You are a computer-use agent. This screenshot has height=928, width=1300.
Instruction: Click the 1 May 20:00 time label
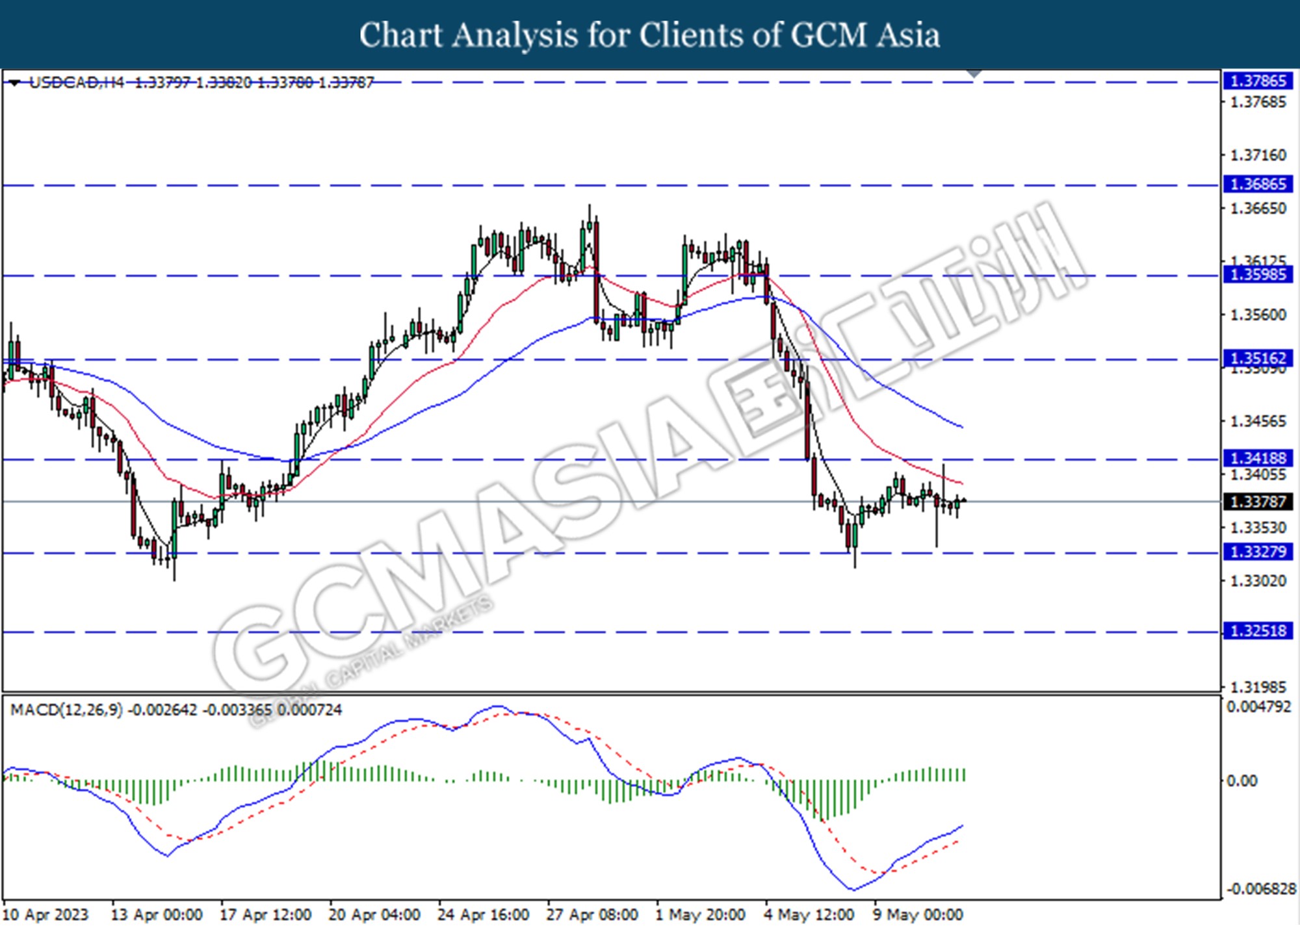700,915
